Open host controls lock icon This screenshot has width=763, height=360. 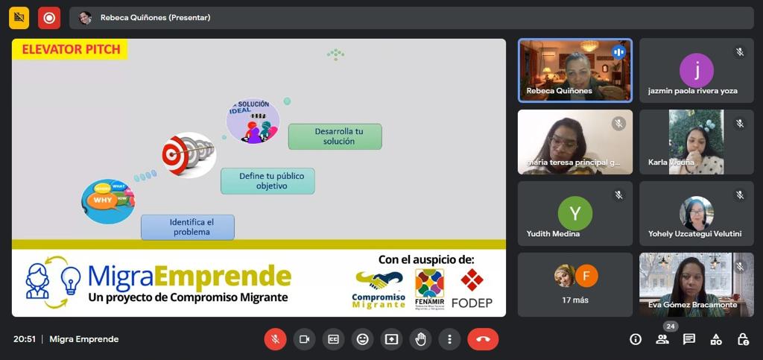(x=743, y=339)
